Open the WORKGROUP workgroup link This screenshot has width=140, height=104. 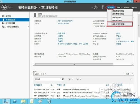pyautogui.click(x=63, y=24)
